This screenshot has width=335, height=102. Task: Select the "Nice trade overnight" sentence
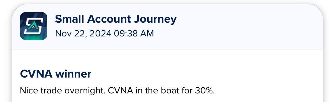click(x=63, y=91)
